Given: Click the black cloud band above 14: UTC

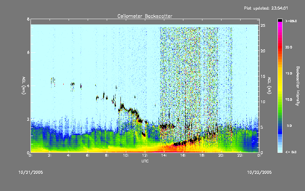Looking at the screenshot, I should 167,126.
